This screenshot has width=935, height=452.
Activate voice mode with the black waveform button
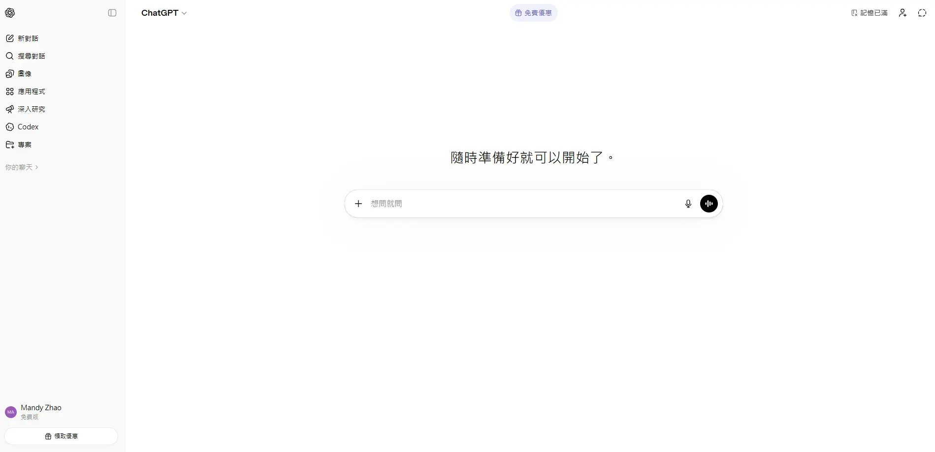pyautogui.click(x=709, y=203)
